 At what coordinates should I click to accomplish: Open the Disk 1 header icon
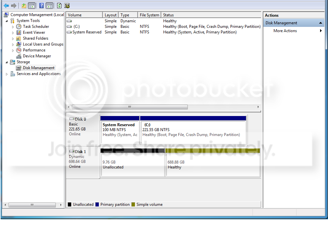(x=72, y=151)
